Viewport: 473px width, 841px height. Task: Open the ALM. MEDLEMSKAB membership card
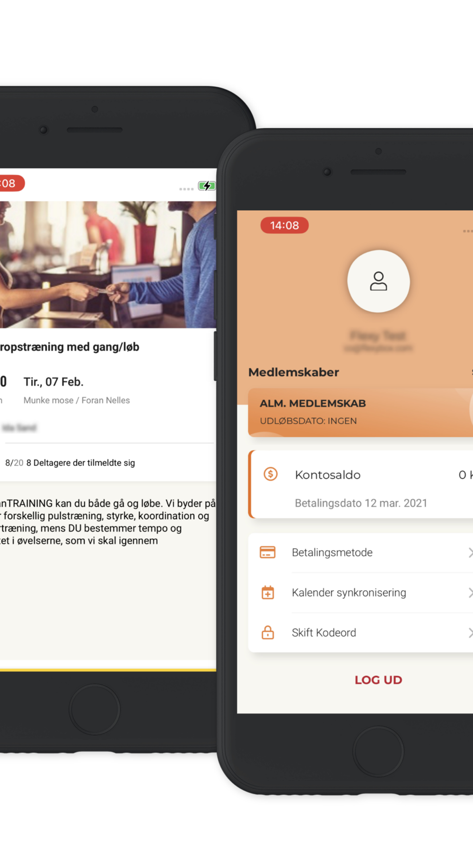tap(361, 412)
